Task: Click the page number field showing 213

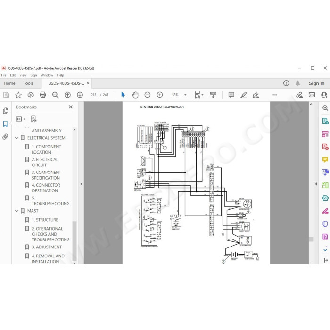Action: click(93, 95)
